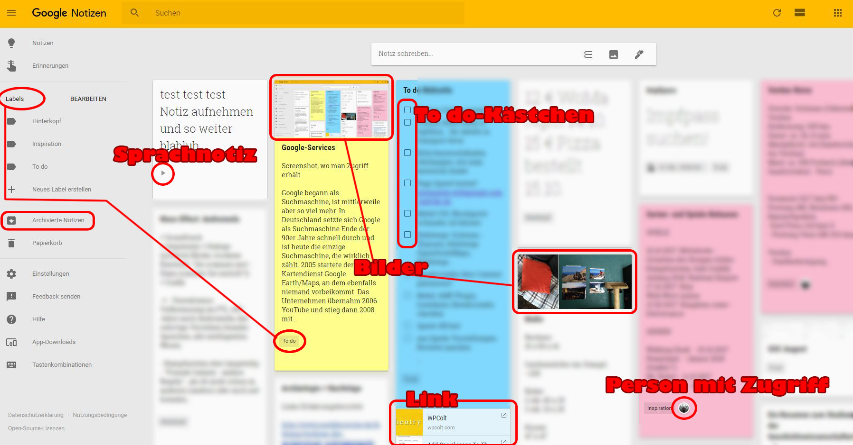Tick the third to-do checkbox

click(408, 153)
